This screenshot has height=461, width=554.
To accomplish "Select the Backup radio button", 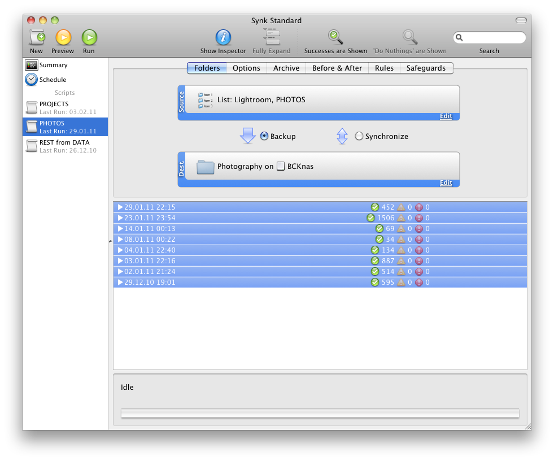I will coord(264,136).
